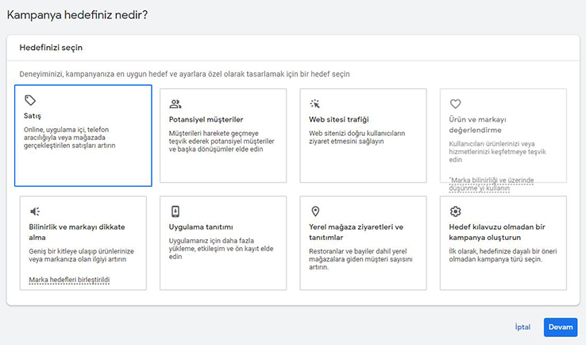This screenshot has height=345, width=586.
Task: Click the price tag icon for Satış
Action: (30, 100)
